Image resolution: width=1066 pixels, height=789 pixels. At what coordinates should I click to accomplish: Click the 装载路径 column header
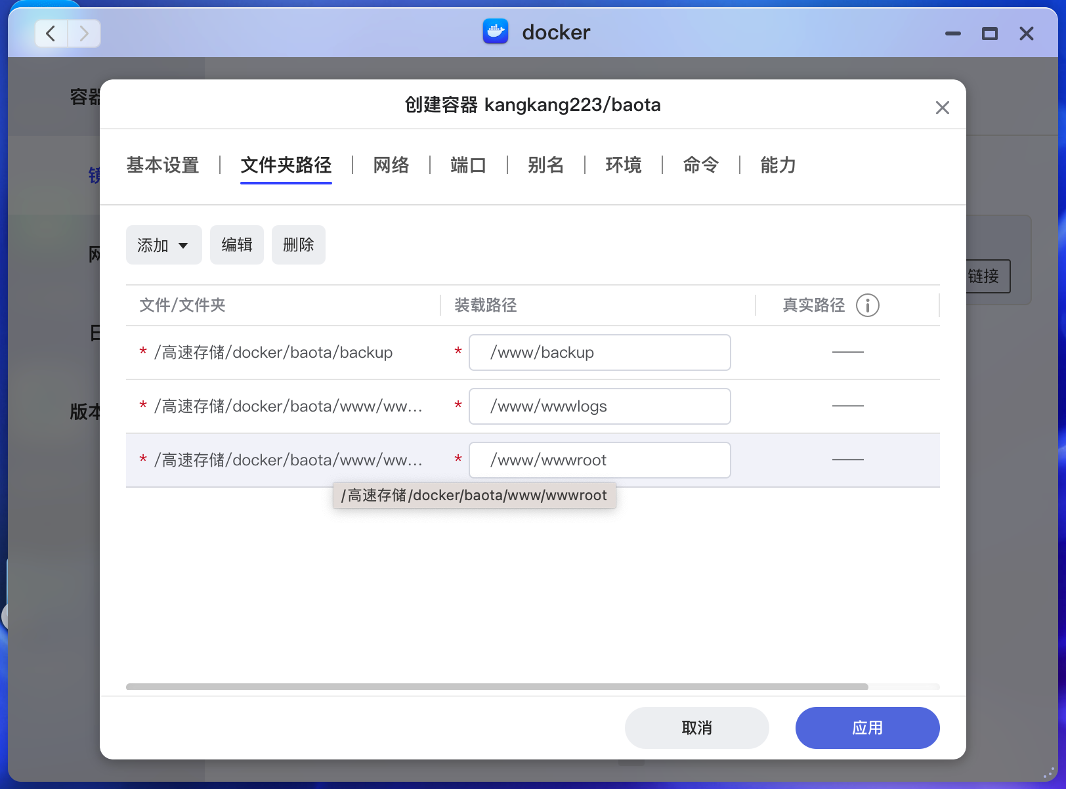click(x=486, y=305)
